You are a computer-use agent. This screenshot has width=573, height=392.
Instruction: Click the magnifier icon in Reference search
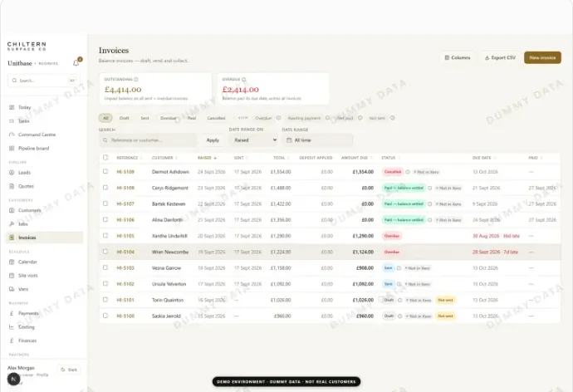105,140
